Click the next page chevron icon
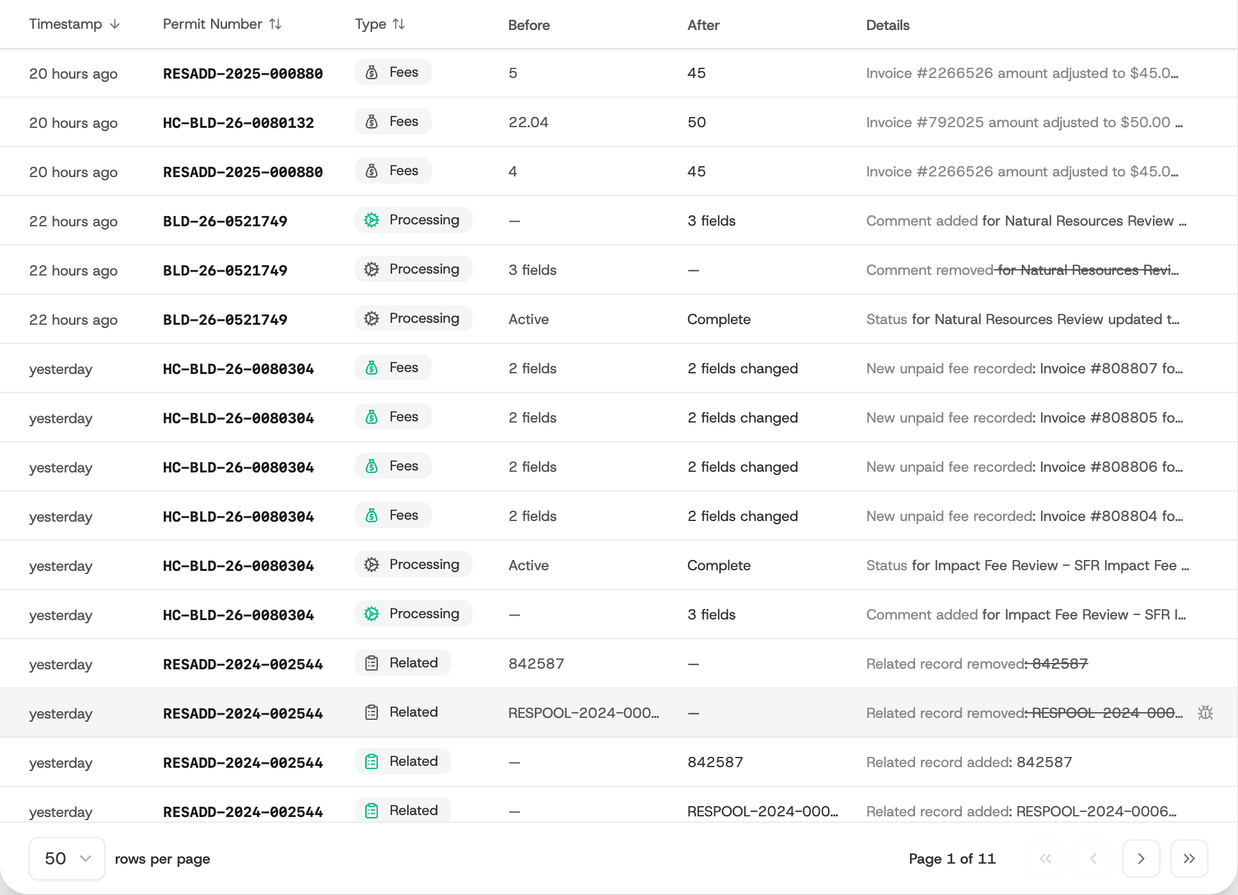 point(1141,859)
